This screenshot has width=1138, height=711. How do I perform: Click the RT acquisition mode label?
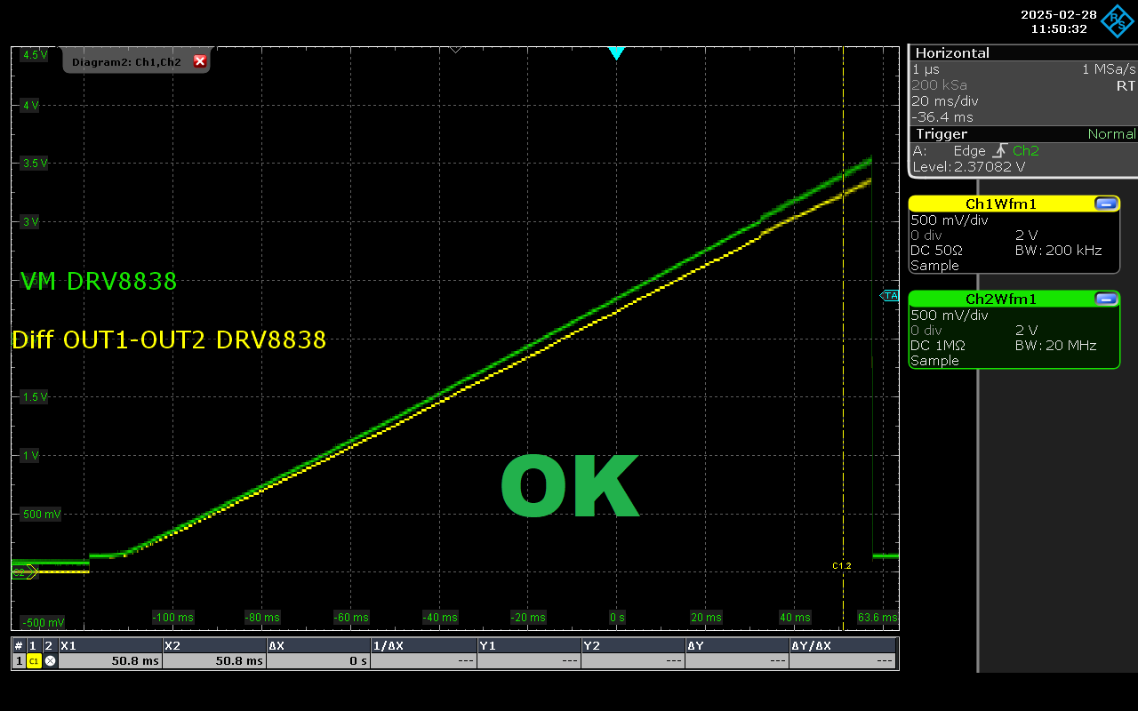coord(1126,86)
